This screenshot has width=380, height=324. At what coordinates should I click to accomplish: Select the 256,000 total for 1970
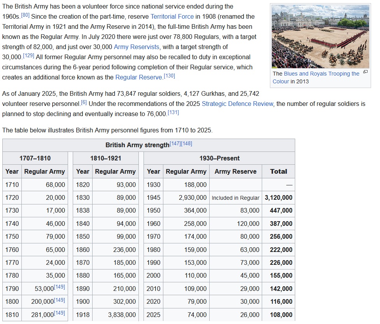click(281, 236)
